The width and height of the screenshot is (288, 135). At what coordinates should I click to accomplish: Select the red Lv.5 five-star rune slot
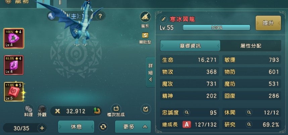(14, 92)
